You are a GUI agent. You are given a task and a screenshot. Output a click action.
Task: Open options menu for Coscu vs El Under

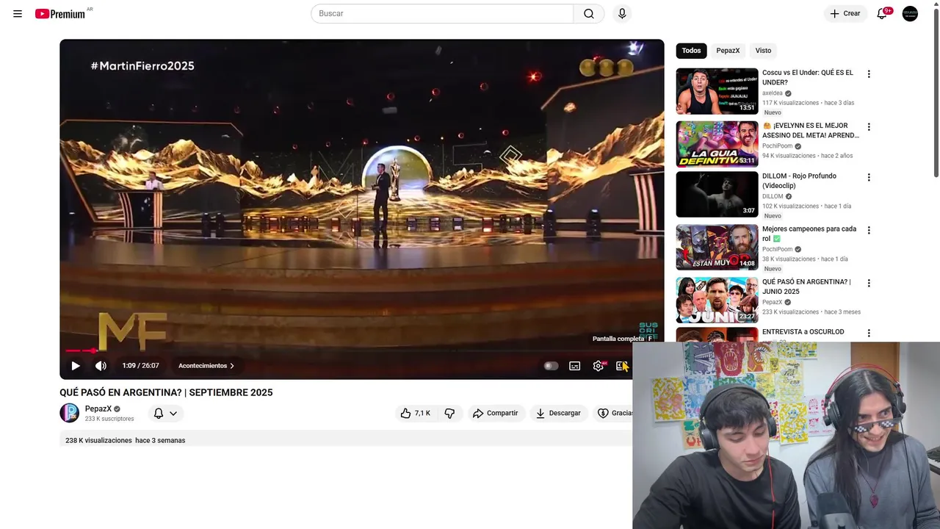coord(869,74)
